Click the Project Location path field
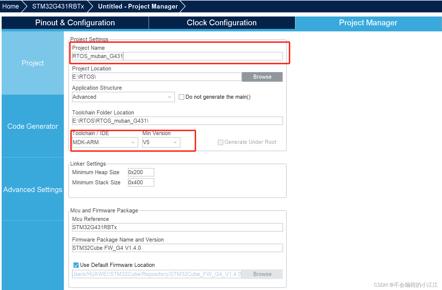Viewport: 442px width, 290px height. tap(157, 77)
